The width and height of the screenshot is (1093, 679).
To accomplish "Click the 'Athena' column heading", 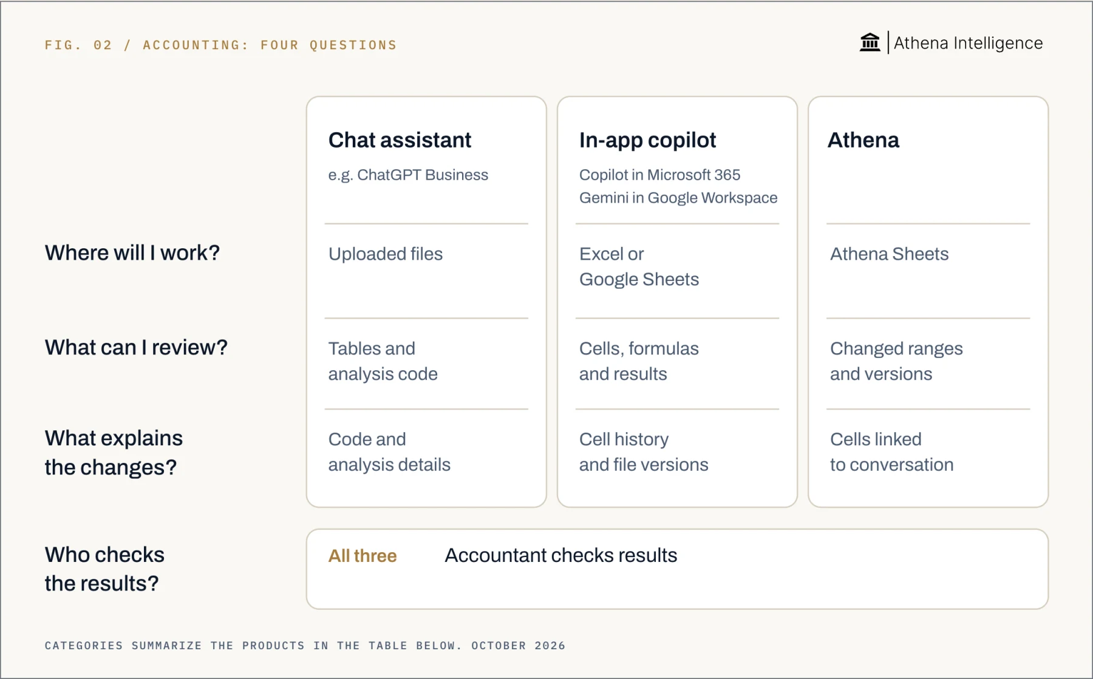I will (863, 140).
